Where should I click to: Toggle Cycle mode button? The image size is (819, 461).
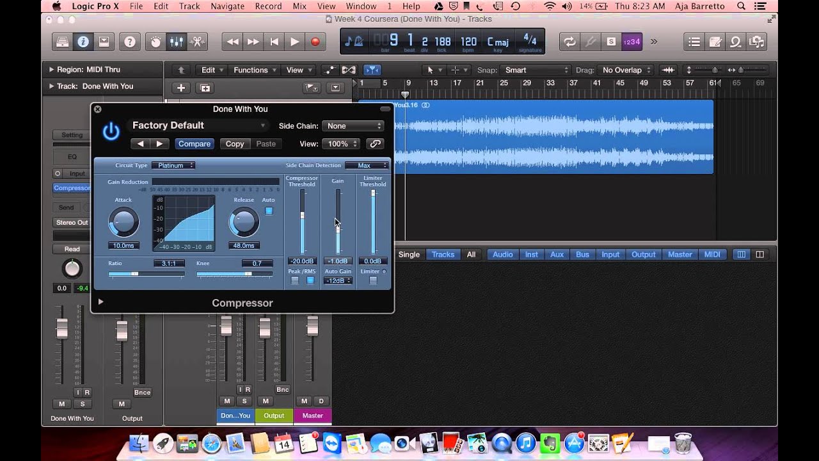pyautogui.click(x=568, y=42)
